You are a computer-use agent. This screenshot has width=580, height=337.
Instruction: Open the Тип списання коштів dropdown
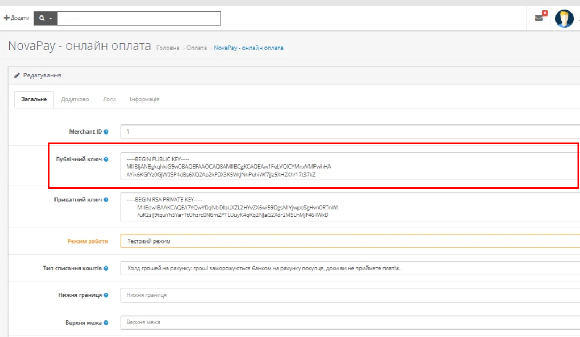coord(350,268)
